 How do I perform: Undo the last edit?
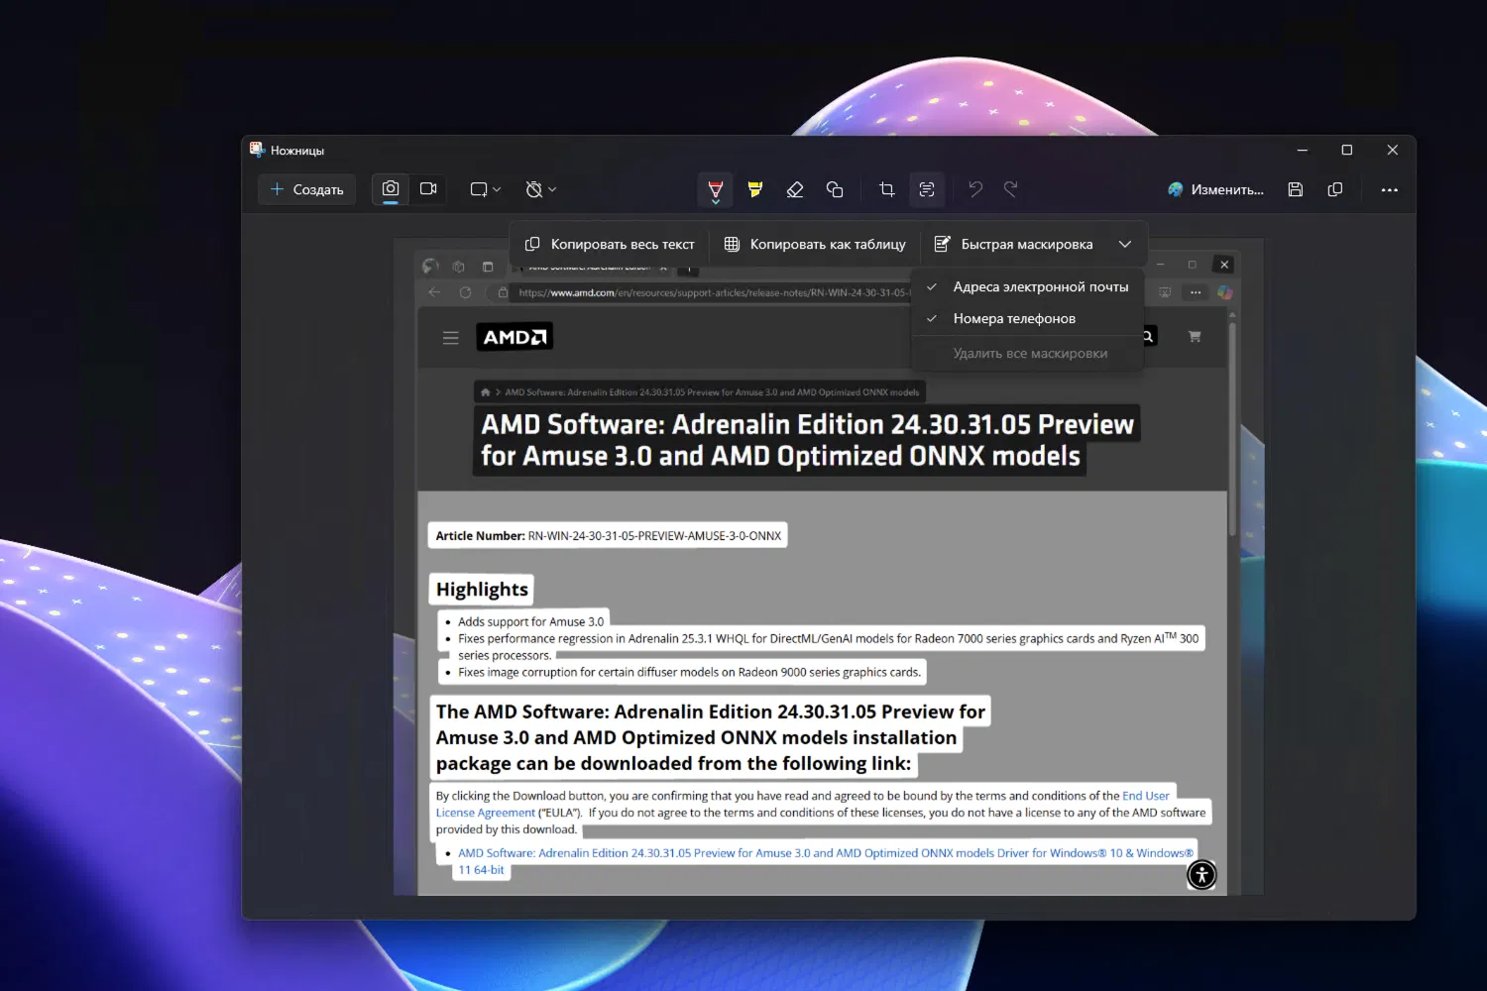tap(975, 189)
